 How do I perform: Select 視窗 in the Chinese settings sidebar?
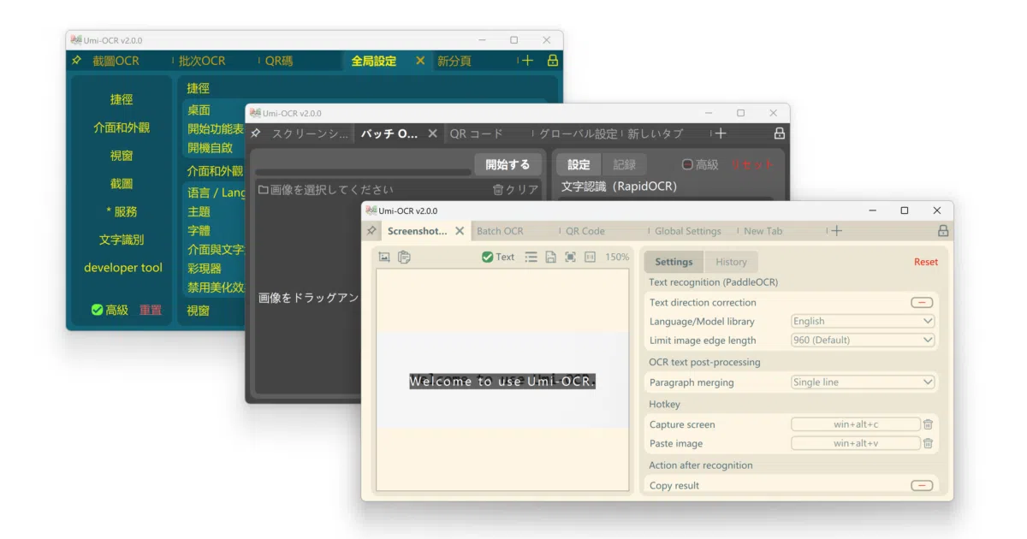(122, 156)
